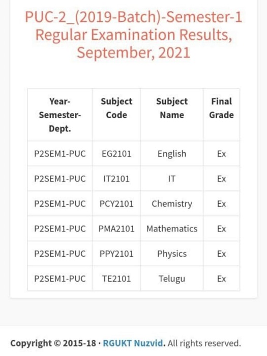Image resolution: width=267 pixels, height=356 pixels.
Task: Select the English subject name cell
Action: pyautogui.click(x=172, y=154)
